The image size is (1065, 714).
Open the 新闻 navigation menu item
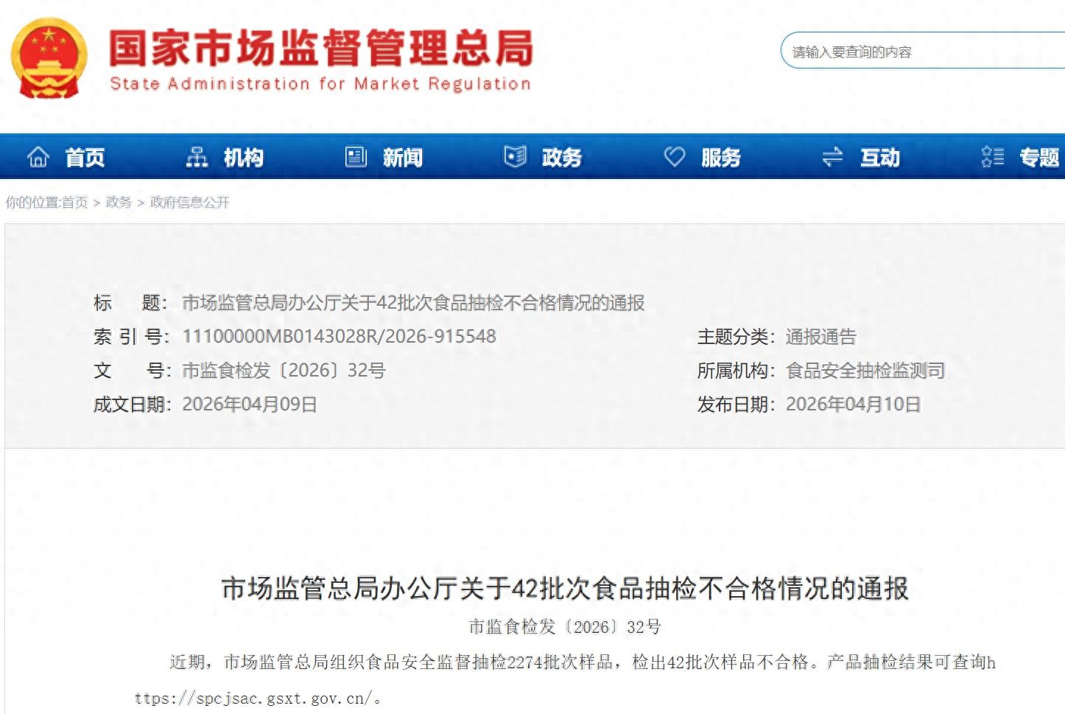(402, 158)
